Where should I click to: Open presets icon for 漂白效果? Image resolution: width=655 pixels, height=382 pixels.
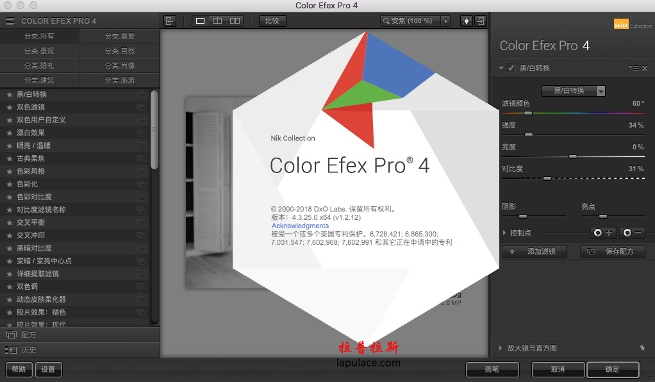pyautogui.click(x=141, y=133)
